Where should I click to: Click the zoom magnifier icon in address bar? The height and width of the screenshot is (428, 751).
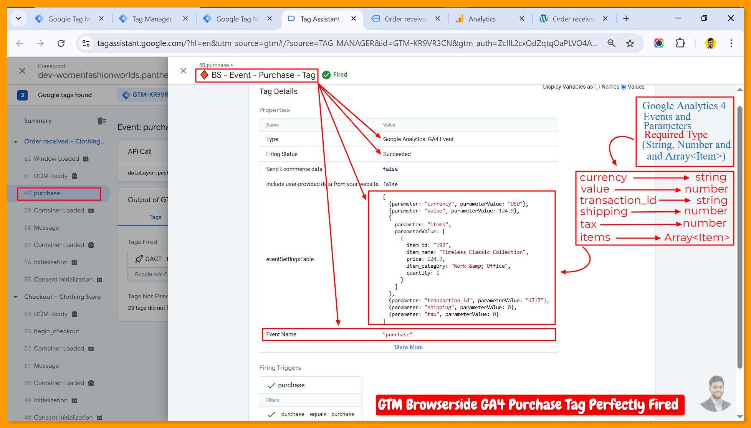point(612,43)
